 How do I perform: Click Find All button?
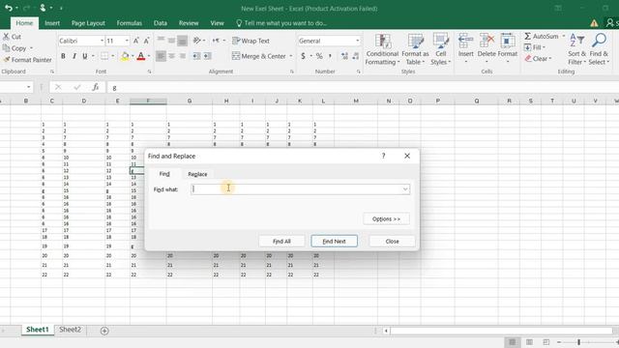point(281,241)
